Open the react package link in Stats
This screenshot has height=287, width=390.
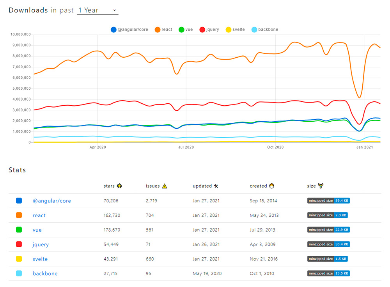click(x=39, y=215)
